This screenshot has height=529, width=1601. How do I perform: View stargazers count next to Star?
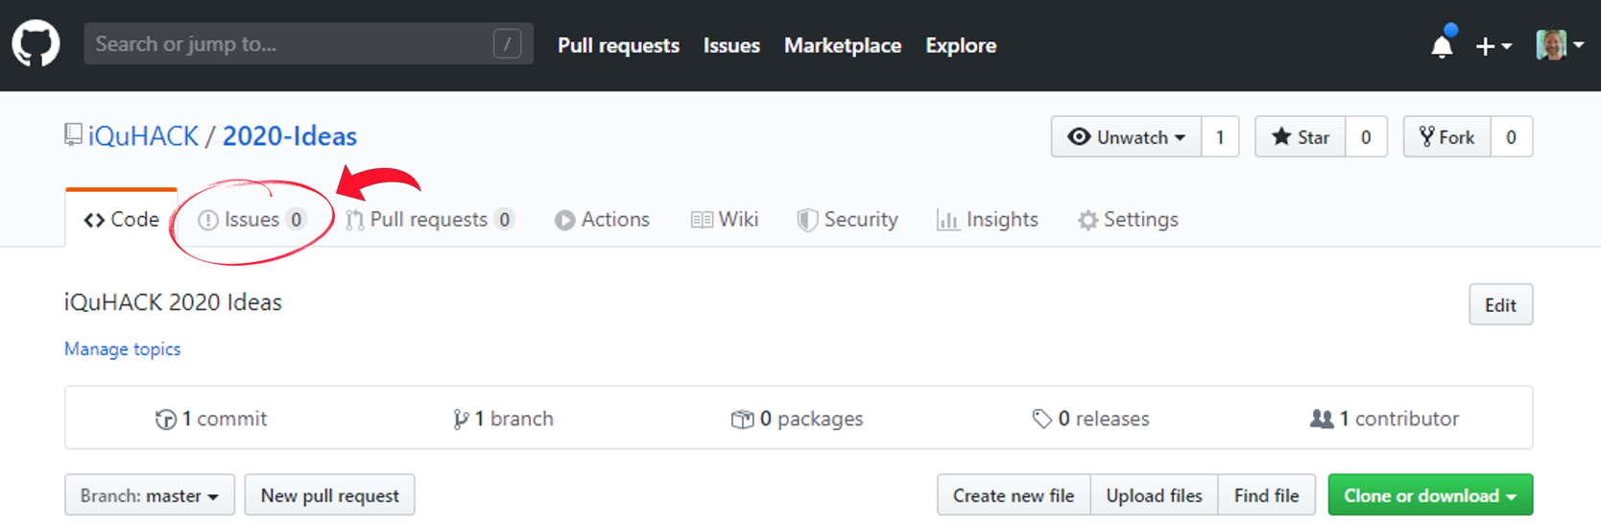point(1366,137)
